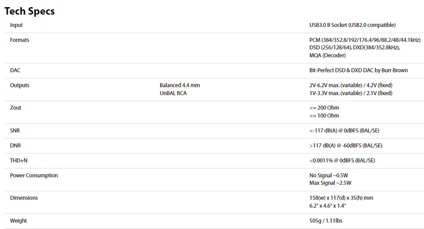Select the Input row label
Image resolution: width=424 pixels, height=229 pixels.
(16, 25)
